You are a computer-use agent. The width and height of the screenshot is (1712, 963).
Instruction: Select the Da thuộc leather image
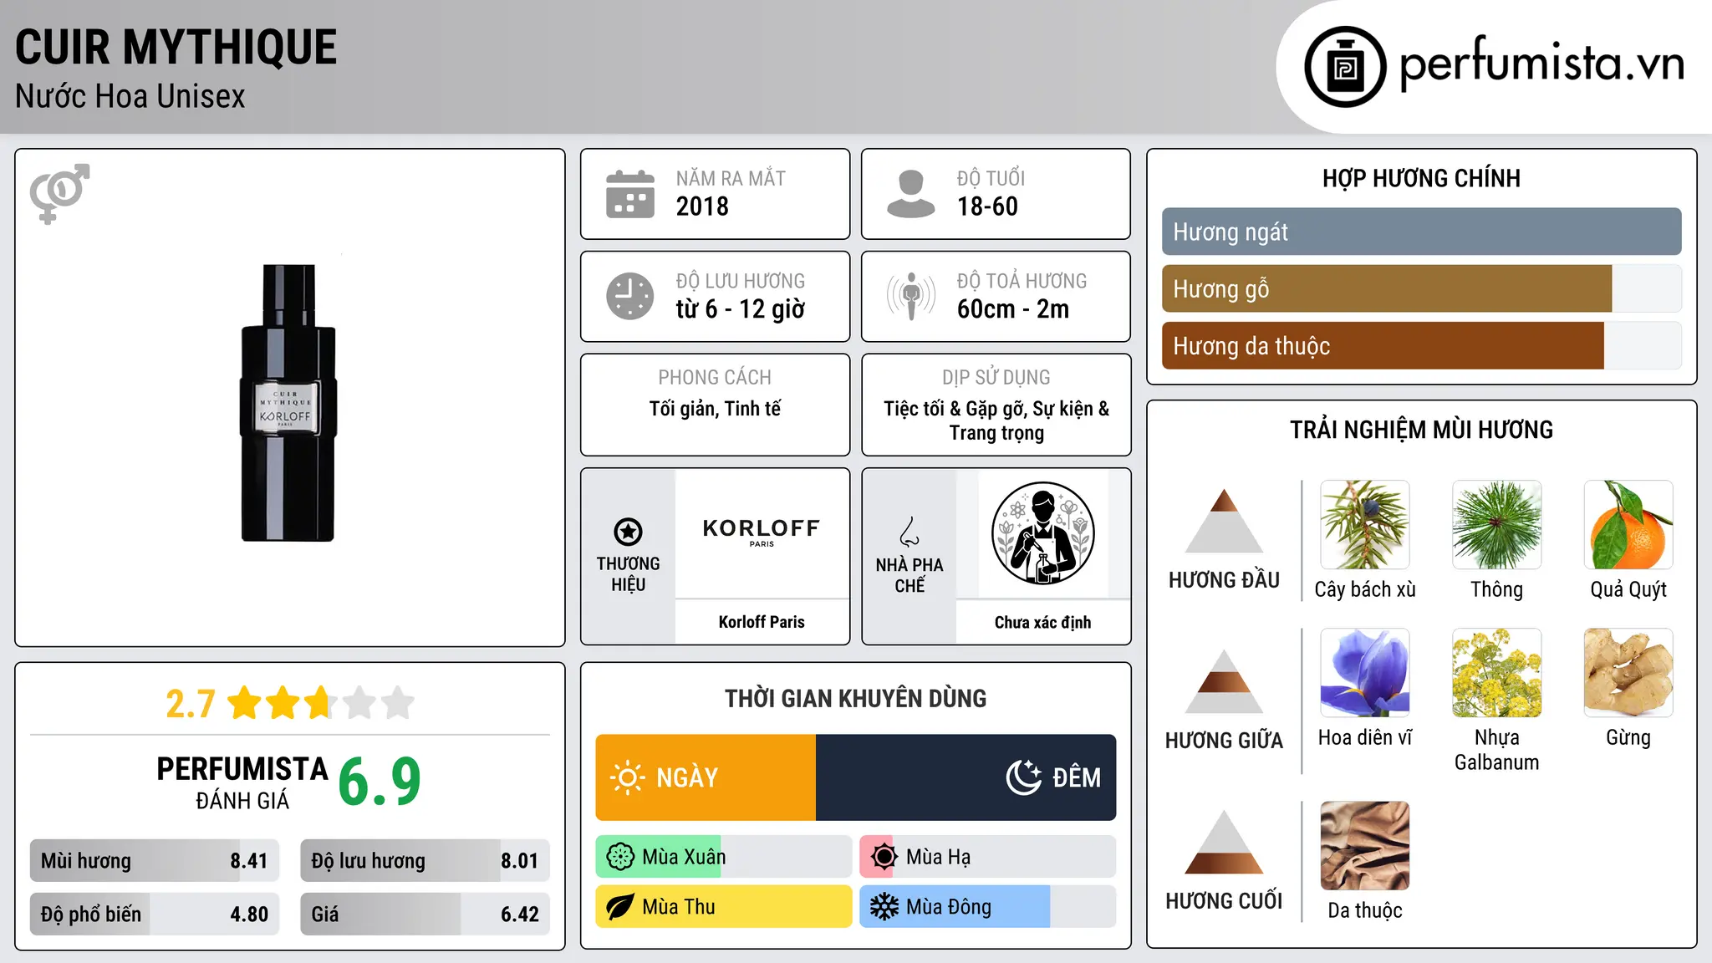1365,846
